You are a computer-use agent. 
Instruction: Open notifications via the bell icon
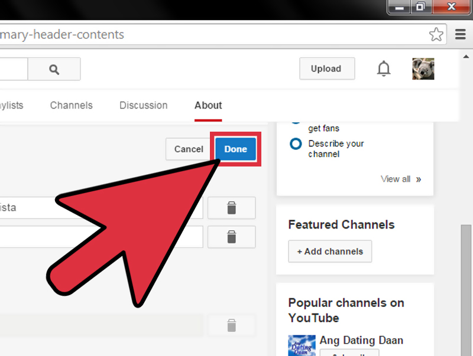click(383, 68)
